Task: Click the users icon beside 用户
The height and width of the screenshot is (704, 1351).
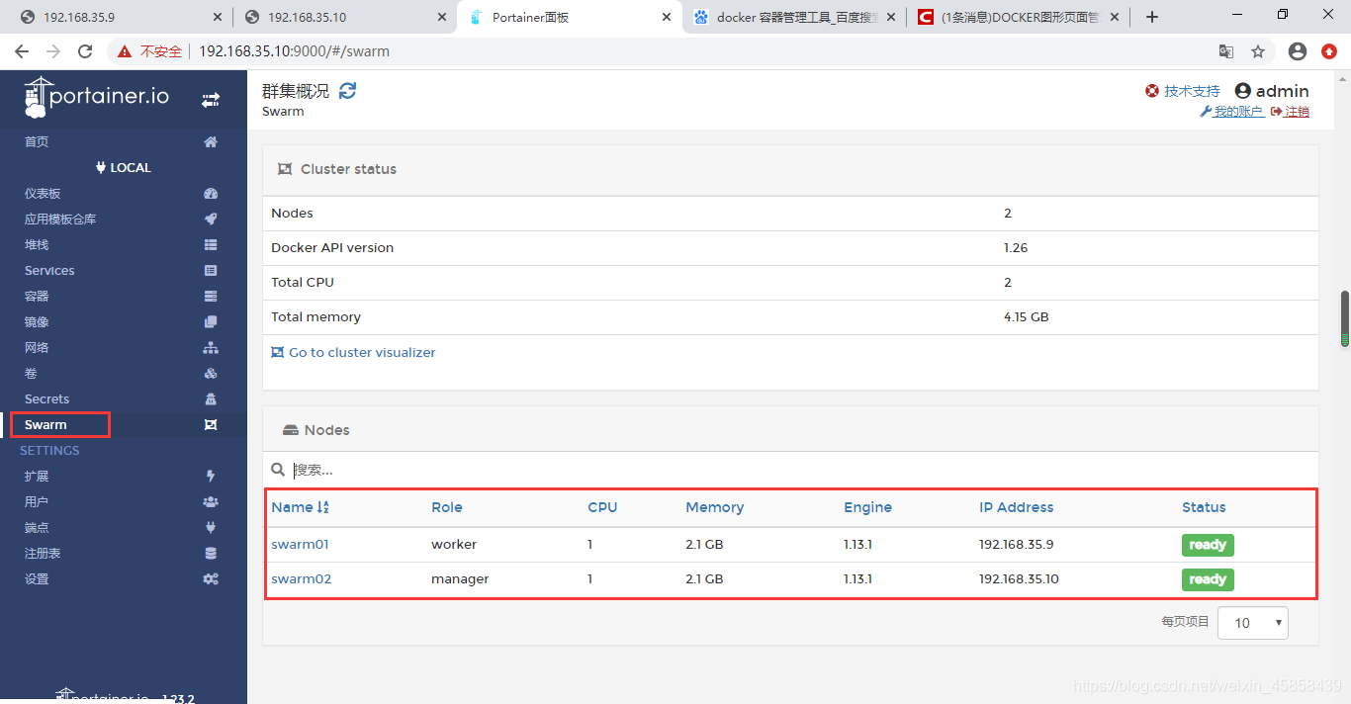Action: (x=211, y=502)
